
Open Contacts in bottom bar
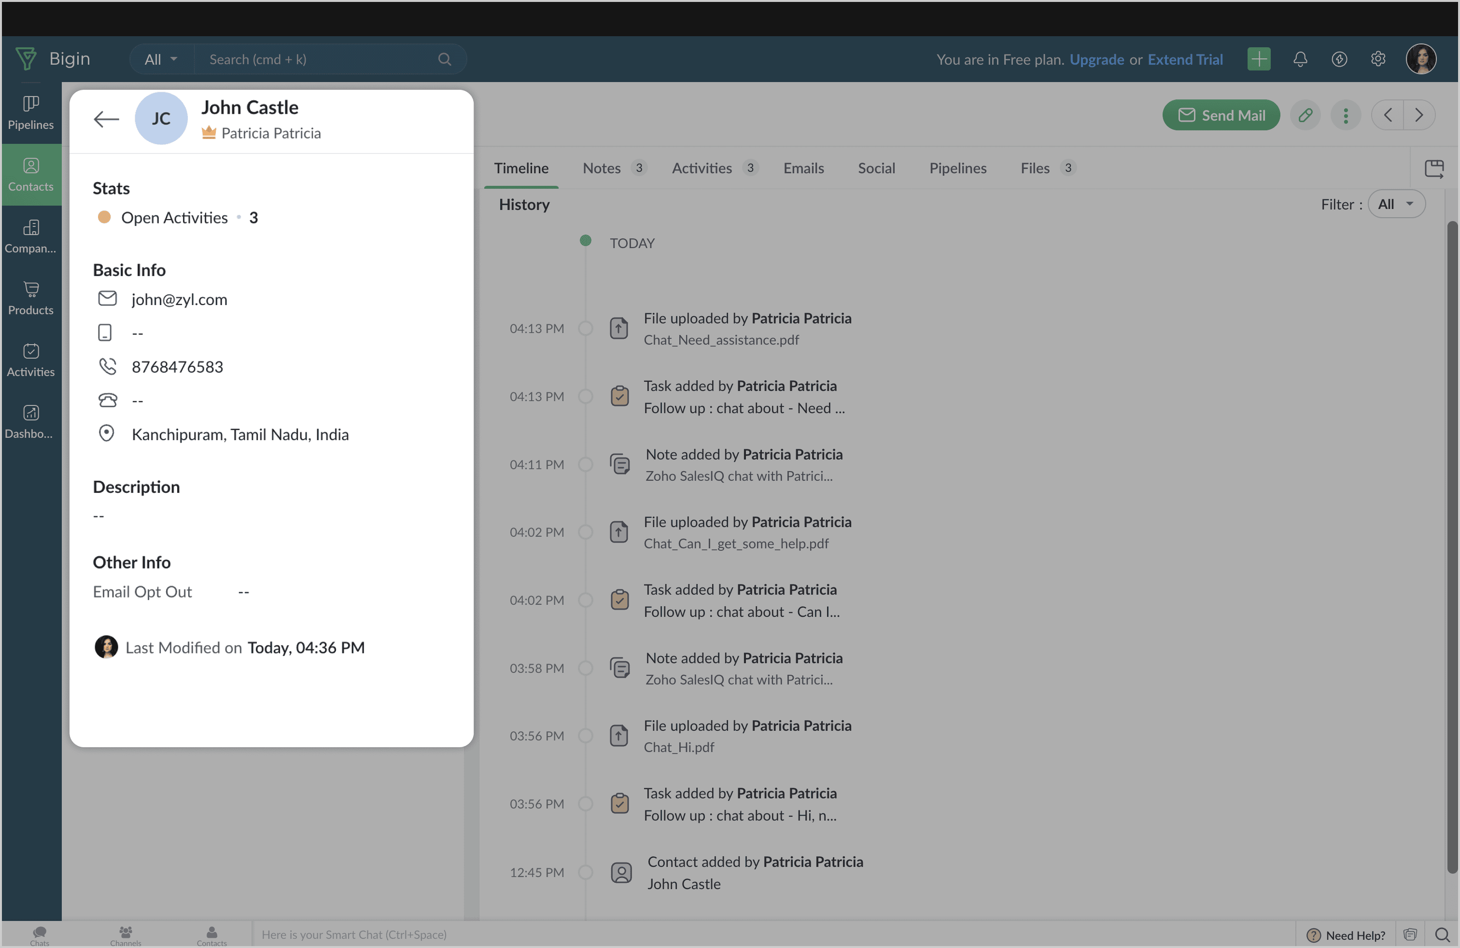211,935
